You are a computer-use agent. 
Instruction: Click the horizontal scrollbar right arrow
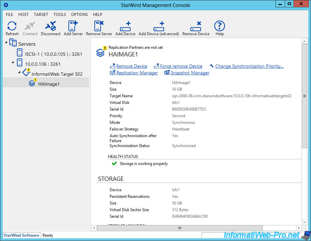point(299,228)
